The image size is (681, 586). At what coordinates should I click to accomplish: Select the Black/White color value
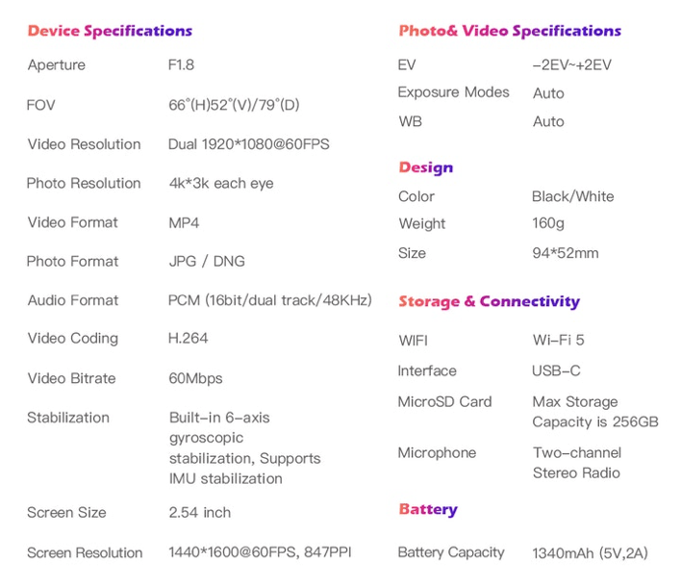click(572, 196)
